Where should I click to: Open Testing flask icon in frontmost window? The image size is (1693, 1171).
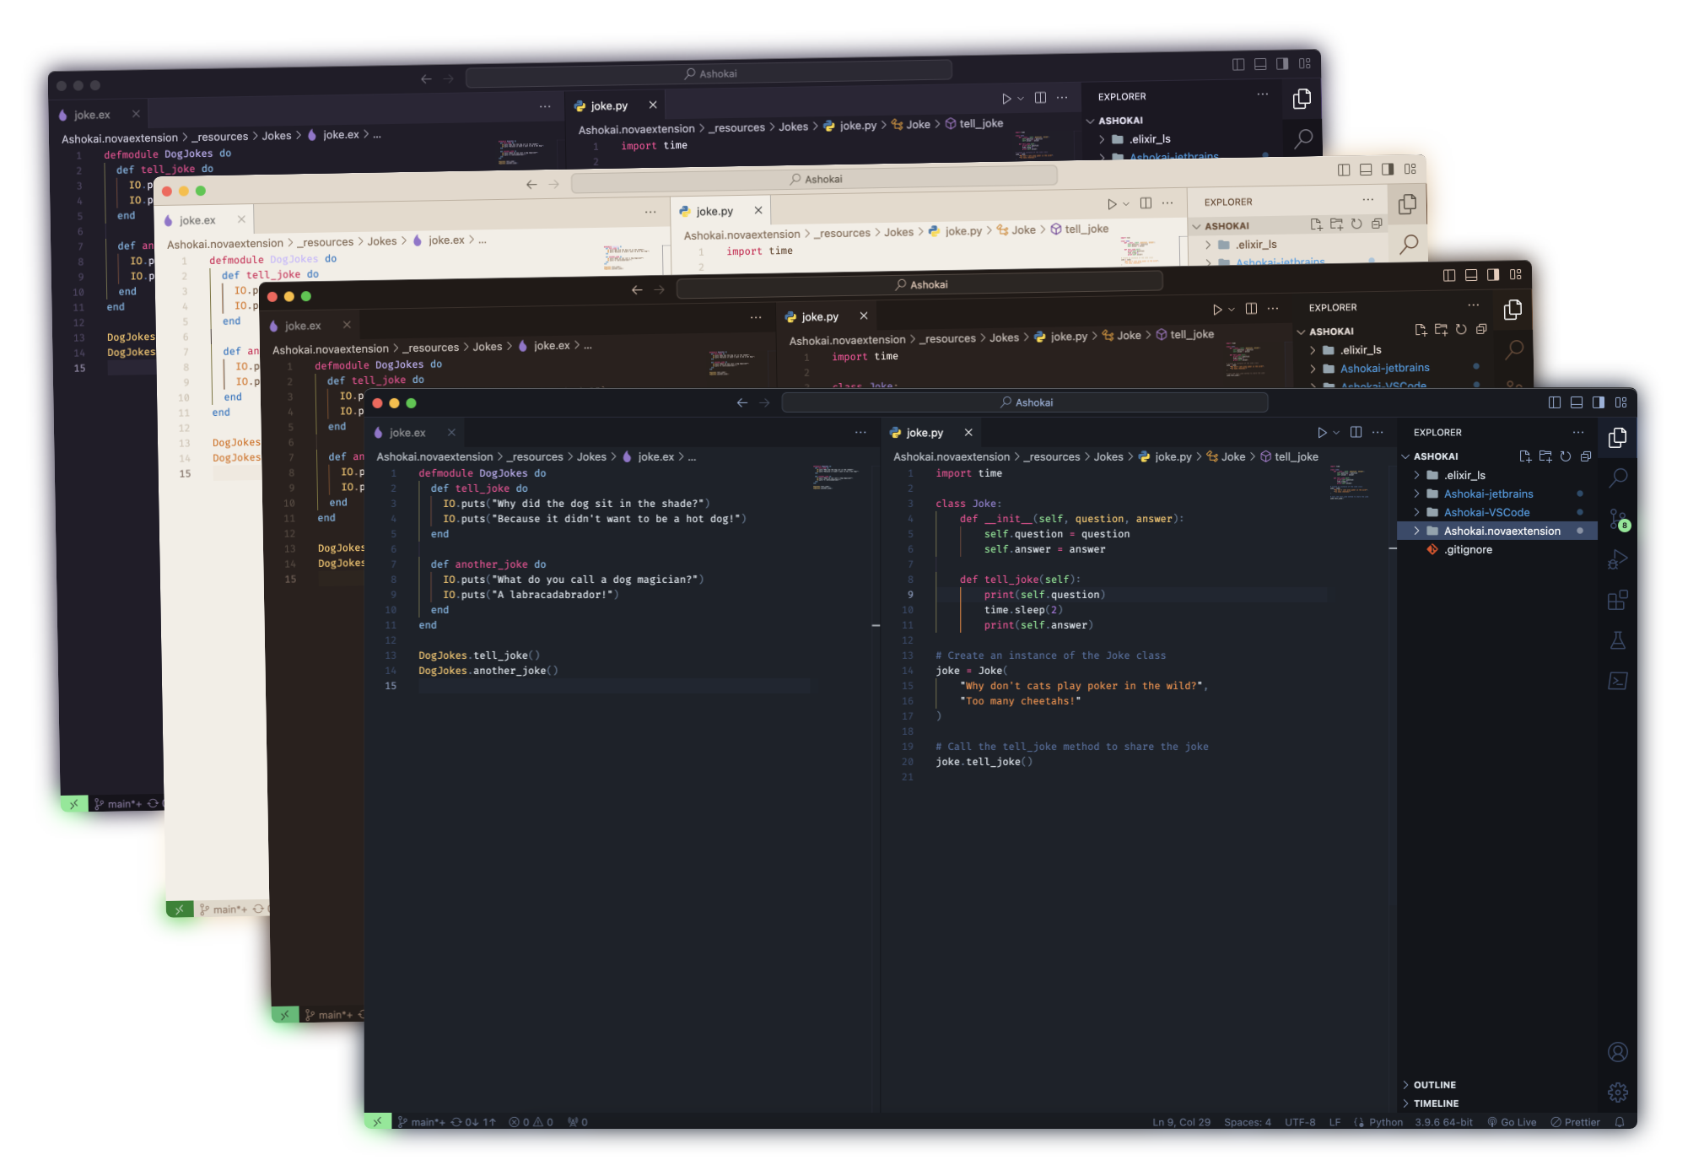pos(1617,640)
